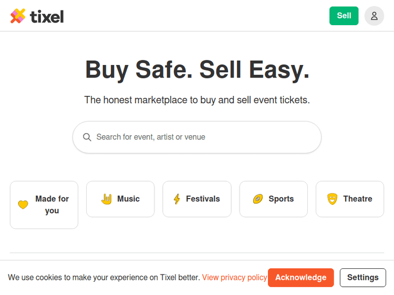Viewport: 394px width, 295px height.
Task: Click the Buy Safe. Sell Easy. heading
Action: pyautogui.click(x=197, y=70)
